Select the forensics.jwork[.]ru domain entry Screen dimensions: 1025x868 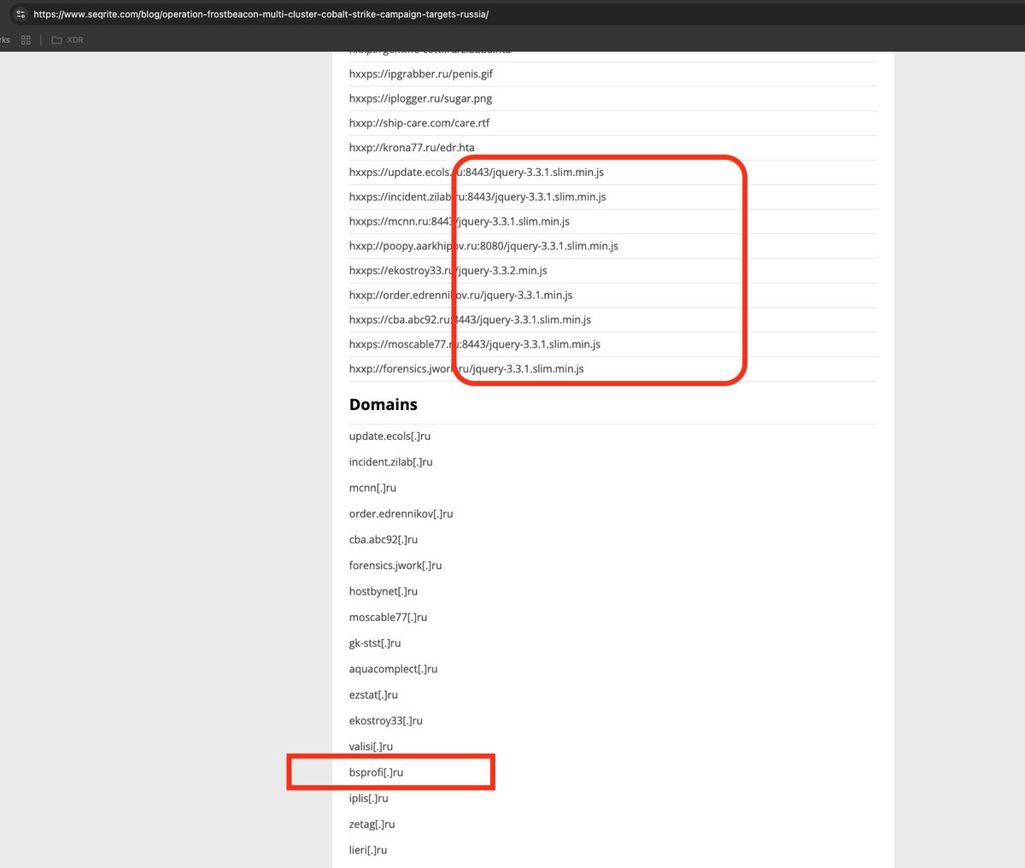click(x=395, y=566)
